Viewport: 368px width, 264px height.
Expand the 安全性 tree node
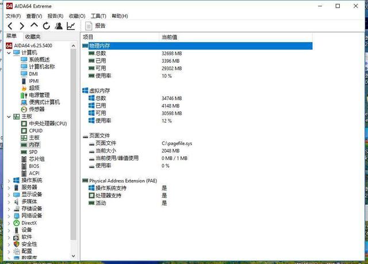coord(9,244)
